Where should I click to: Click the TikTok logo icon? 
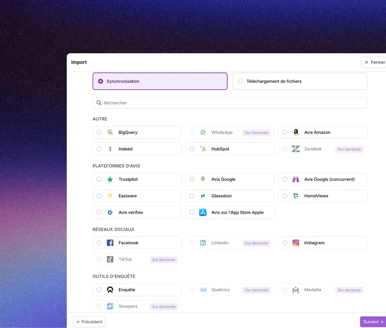[110, 259]
